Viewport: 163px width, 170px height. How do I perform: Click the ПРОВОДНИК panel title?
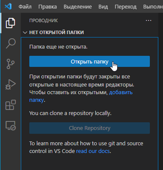pos(44,20)
